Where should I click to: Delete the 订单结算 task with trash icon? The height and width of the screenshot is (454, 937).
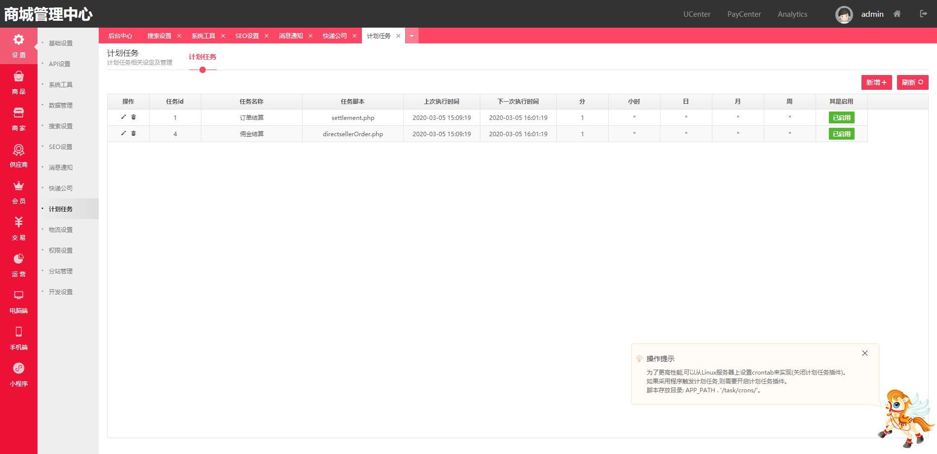(133, 117)
